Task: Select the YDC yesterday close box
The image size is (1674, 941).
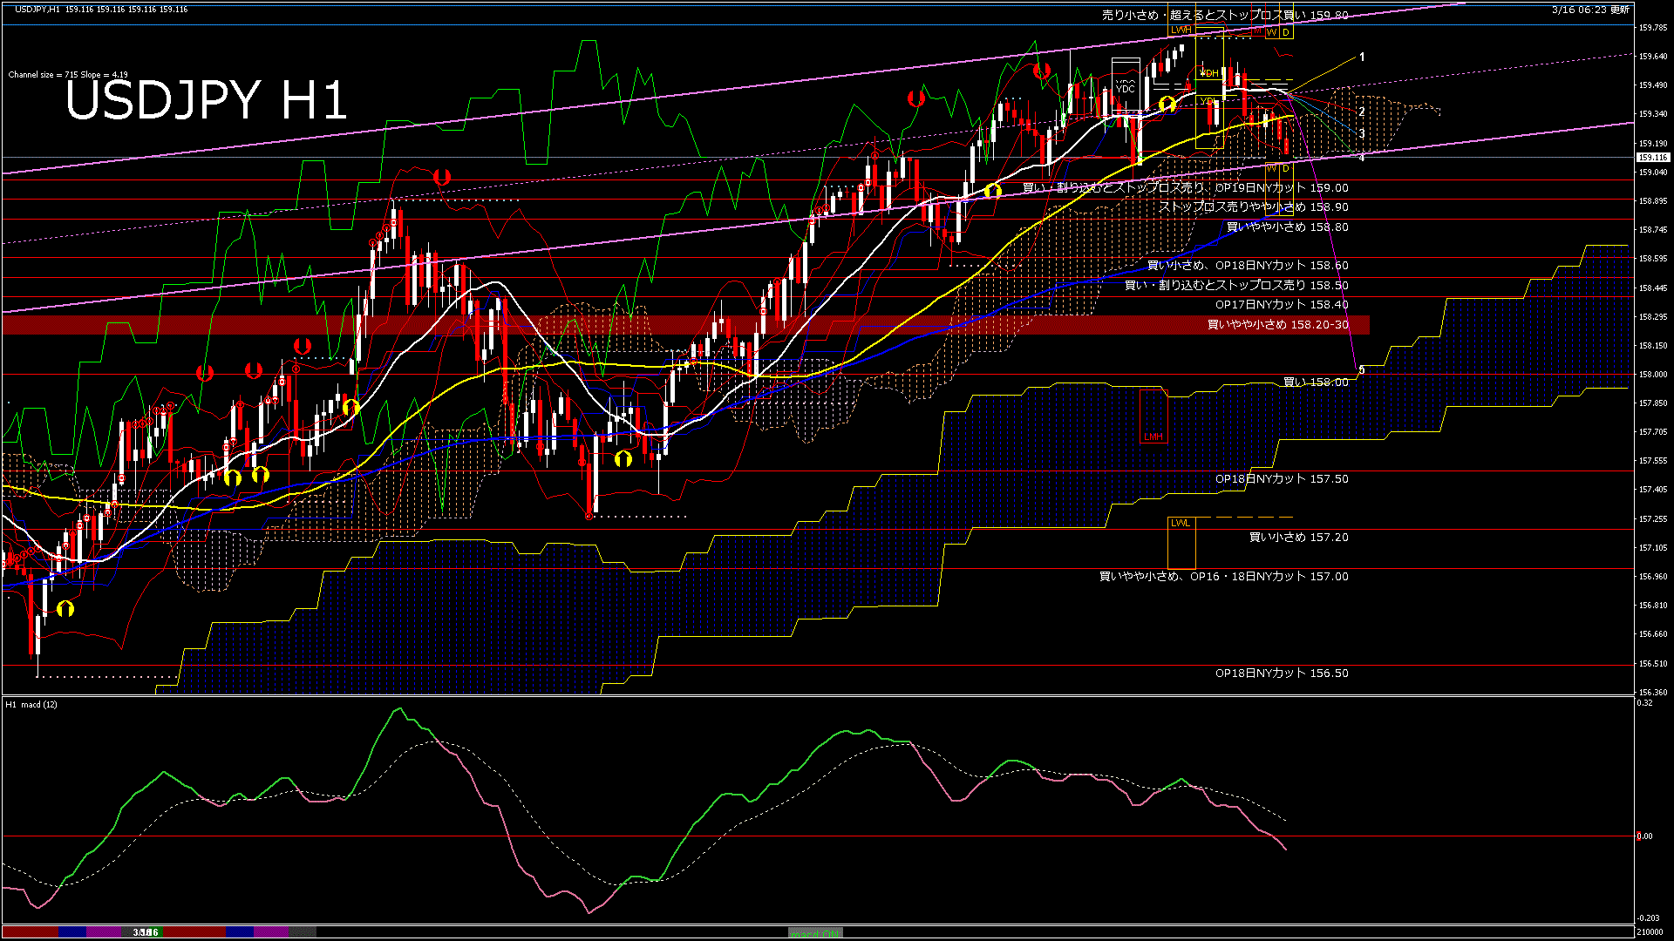Action: (1126, 88)
